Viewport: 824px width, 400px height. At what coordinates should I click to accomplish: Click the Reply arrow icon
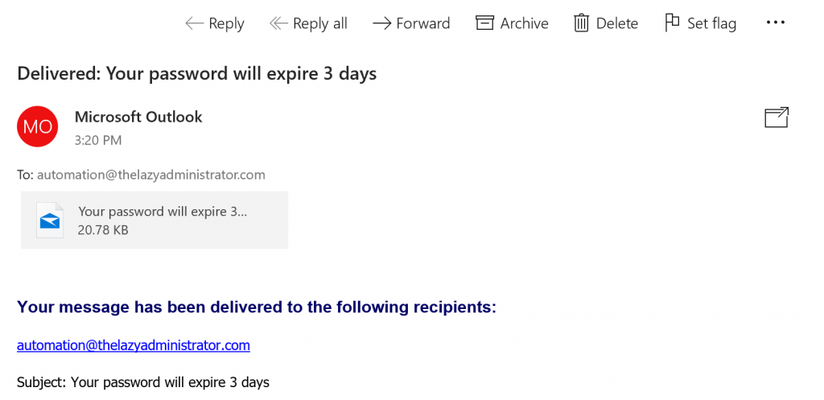coord(195,23)
